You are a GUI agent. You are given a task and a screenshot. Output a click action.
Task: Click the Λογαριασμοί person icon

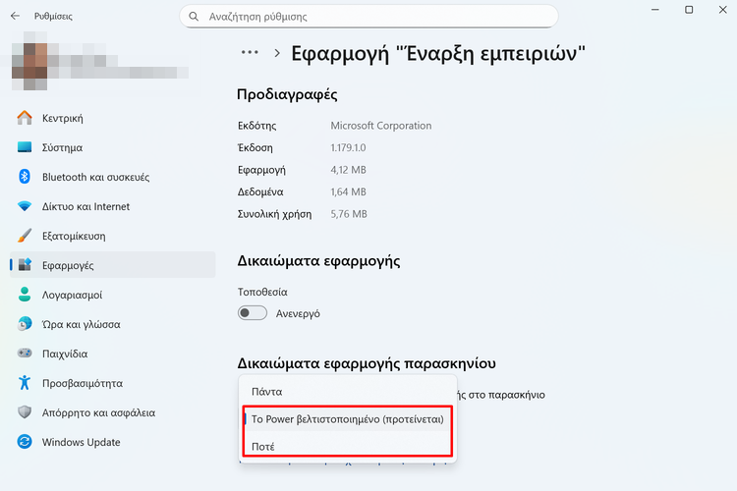[26, 295]
